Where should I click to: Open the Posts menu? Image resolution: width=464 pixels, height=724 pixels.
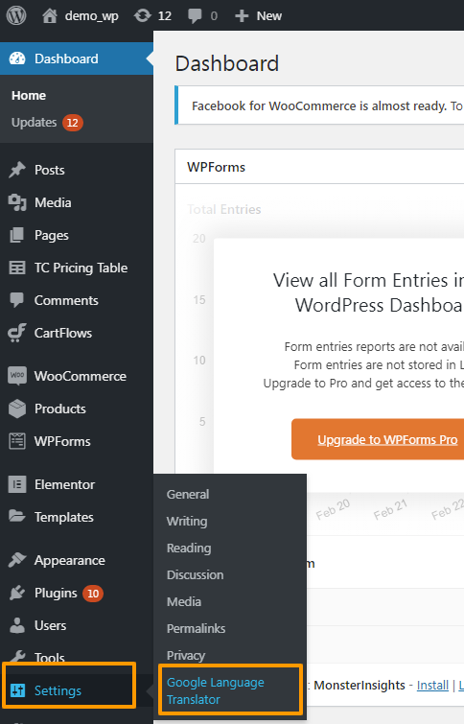click(50, 170)
